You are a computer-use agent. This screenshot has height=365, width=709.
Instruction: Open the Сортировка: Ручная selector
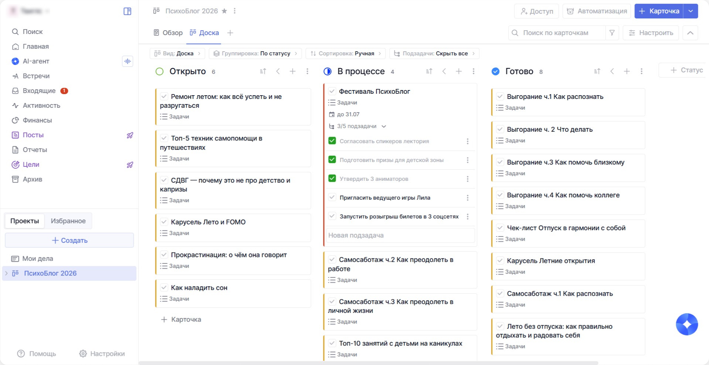346,54
